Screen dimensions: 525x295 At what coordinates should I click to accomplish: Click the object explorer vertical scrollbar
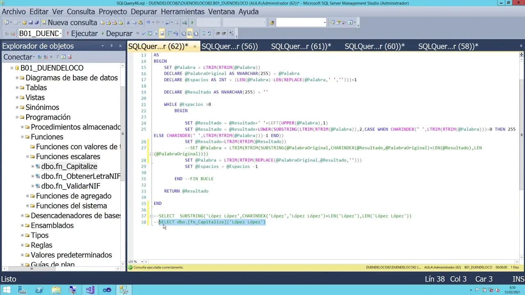[123, 164]
